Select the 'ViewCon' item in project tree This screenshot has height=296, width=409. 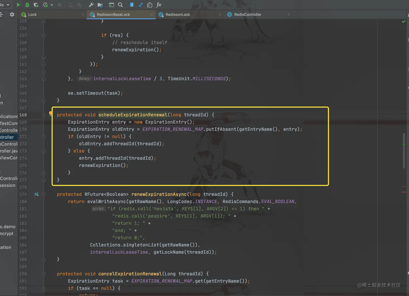[9, 158]
